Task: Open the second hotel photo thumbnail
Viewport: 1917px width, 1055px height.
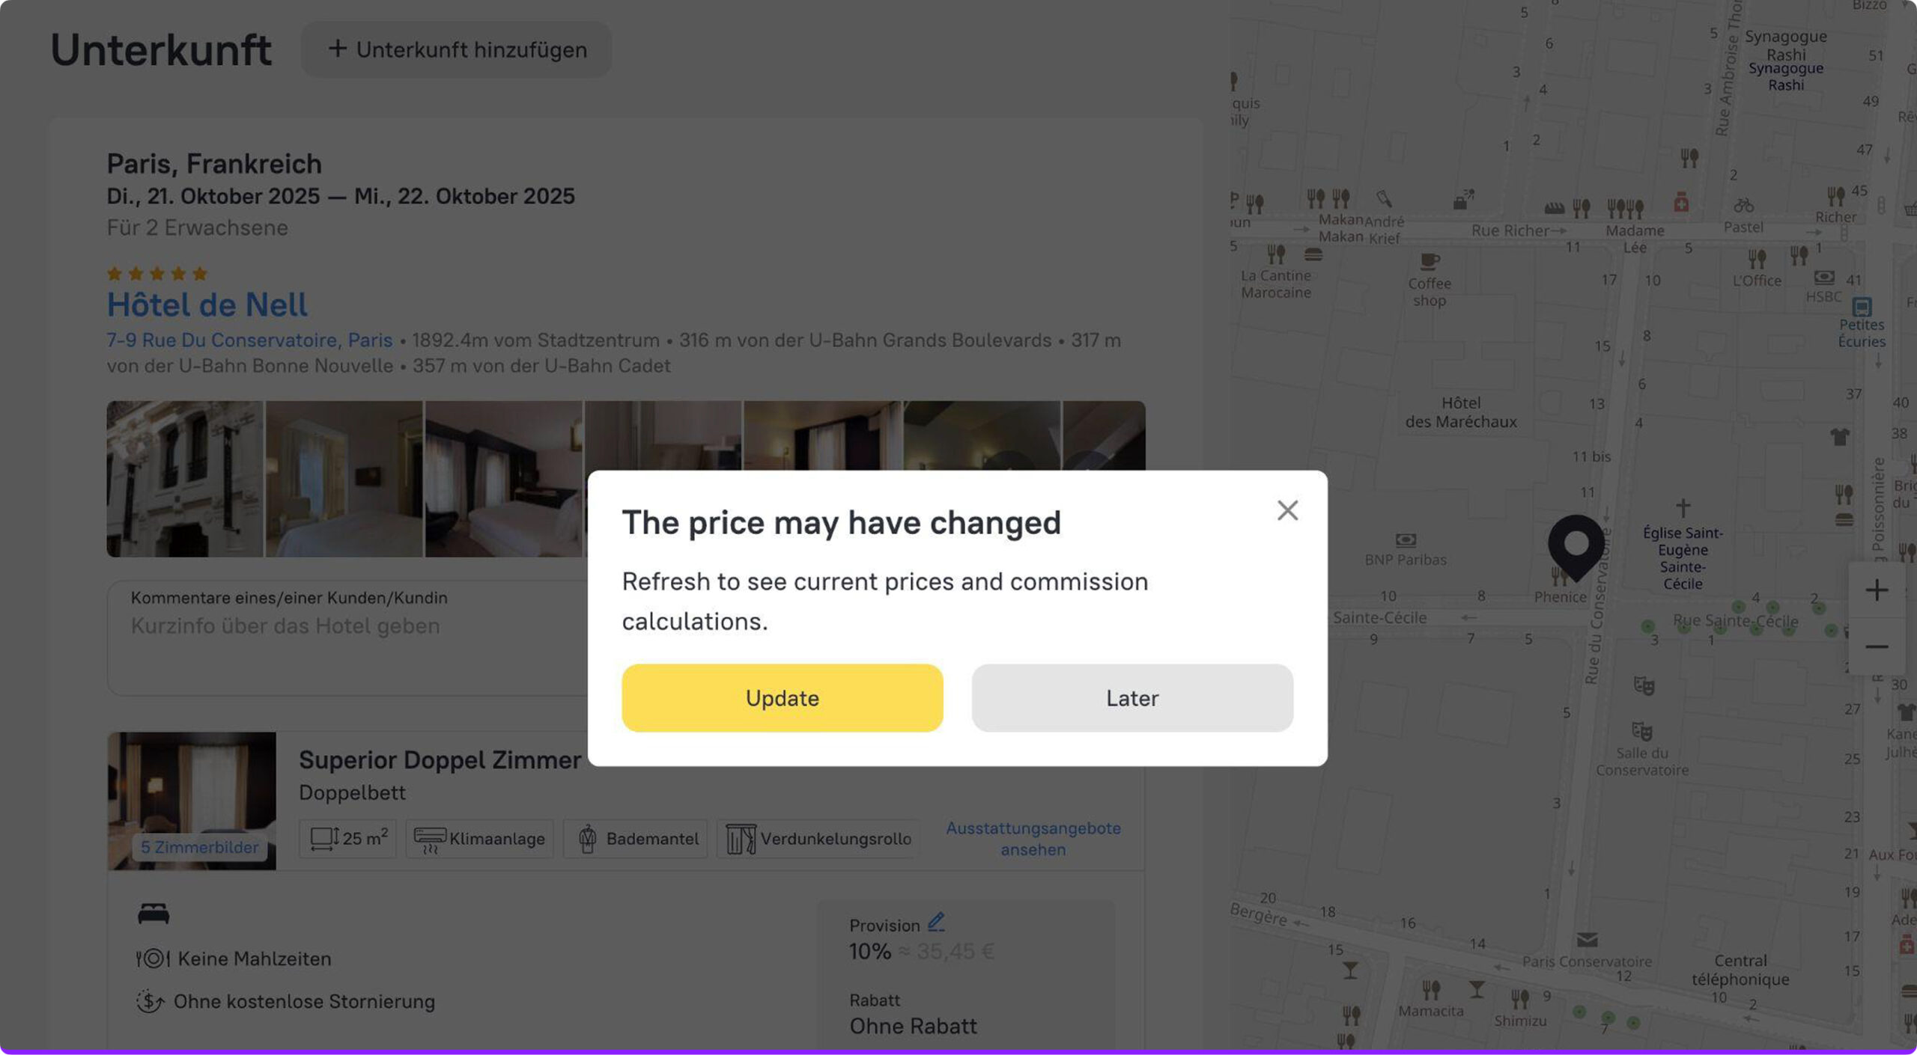Action: (344, 479)
